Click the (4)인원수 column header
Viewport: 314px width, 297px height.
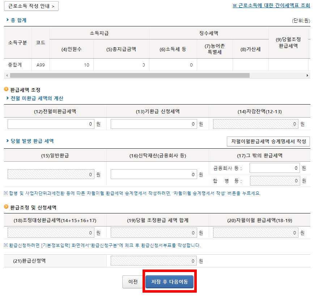point(72,49)
